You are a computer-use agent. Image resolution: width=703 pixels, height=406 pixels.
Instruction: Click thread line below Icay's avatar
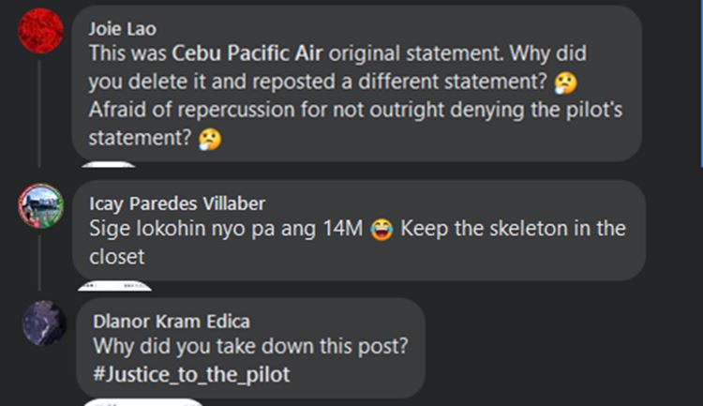point(40,258)
